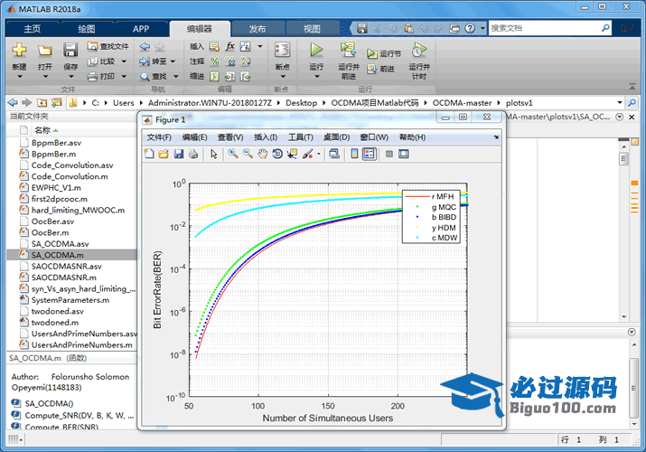This screenshot has height=452, width=646.
Task: Click the Run (运行) green play icon
Action: 316,51
